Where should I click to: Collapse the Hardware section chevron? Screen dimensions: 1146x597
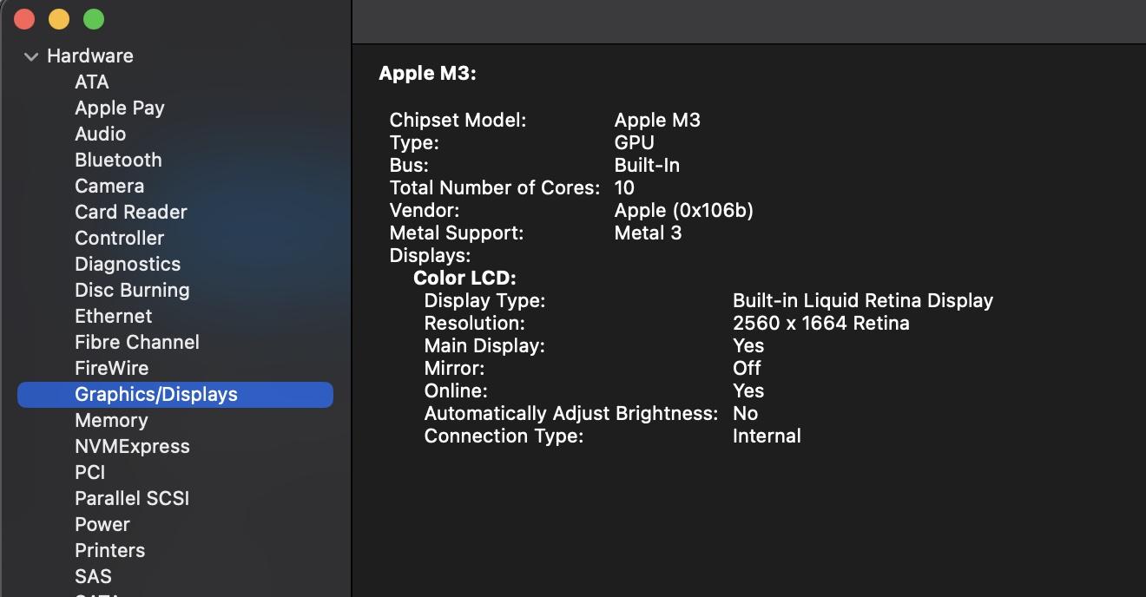coord(31,56)
